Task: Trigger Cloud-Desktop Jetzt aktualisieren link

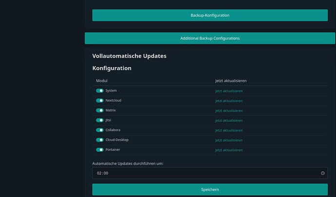Action: pos(229,140)
